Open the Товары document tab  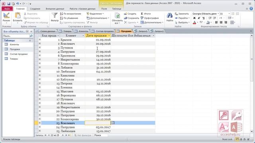coord(65,31)
